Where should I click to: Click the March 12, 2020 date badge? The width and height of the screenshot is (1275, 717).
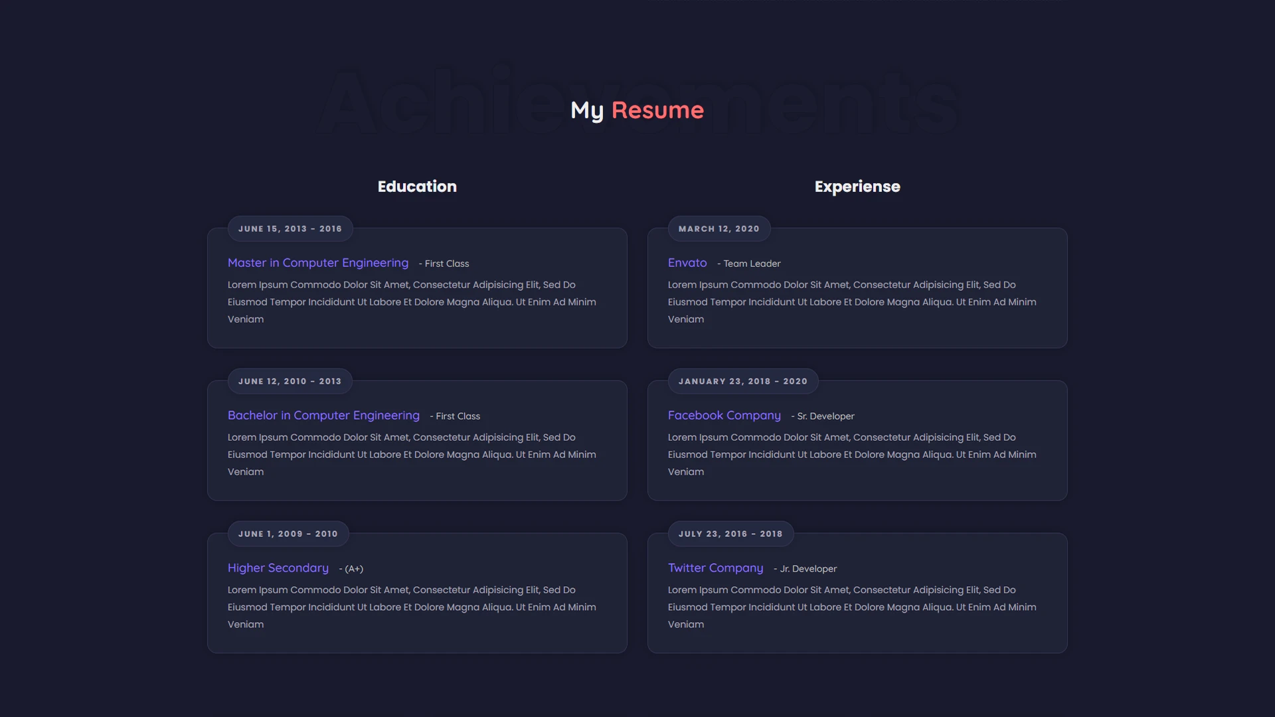click(719, 228)
